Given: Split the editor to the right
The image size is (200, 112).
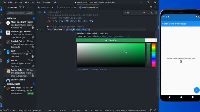Looking at the screenshot, I should point(151,7).
